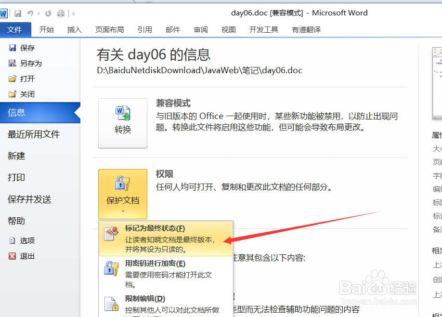Click the 另存为 icon in sidebar
442x317 pixels.
13,63
